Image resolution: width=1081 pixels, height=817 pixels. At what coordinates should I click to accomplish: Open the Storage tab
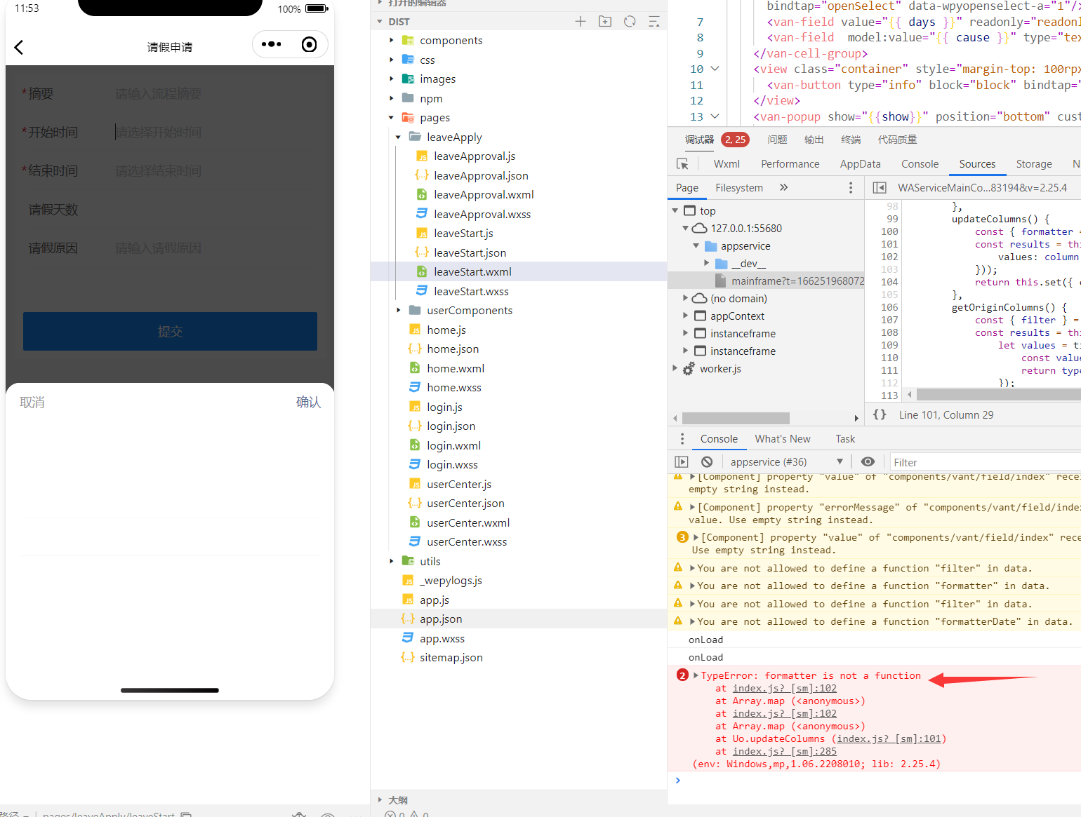1034,164
